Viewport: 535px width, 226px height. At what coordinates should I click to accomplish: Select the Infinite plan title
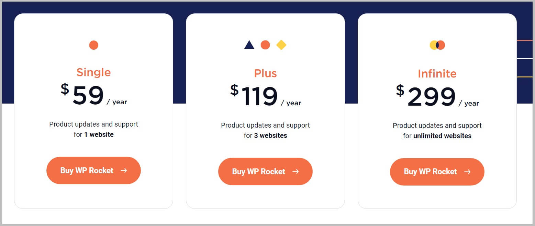(x=437, y=73)
